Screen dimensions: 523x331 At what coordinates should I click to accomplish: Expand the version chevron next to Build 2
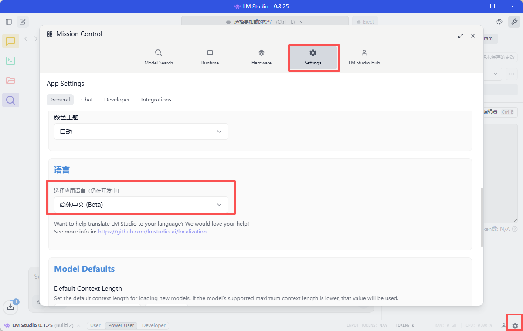click(78, 325)
